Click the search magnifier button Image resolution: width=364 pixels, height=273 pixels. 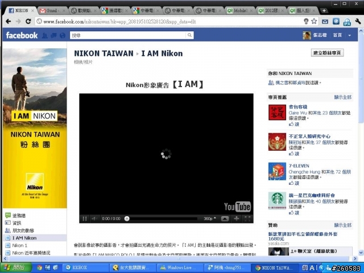pyautogui.click(x=189, y=35)
